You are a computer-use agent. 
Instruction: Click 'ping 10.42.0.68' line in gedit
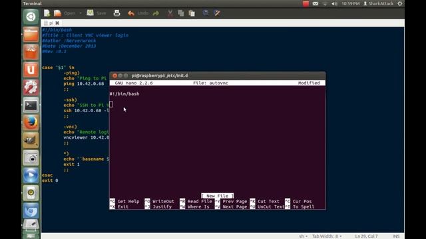(84, 84)
